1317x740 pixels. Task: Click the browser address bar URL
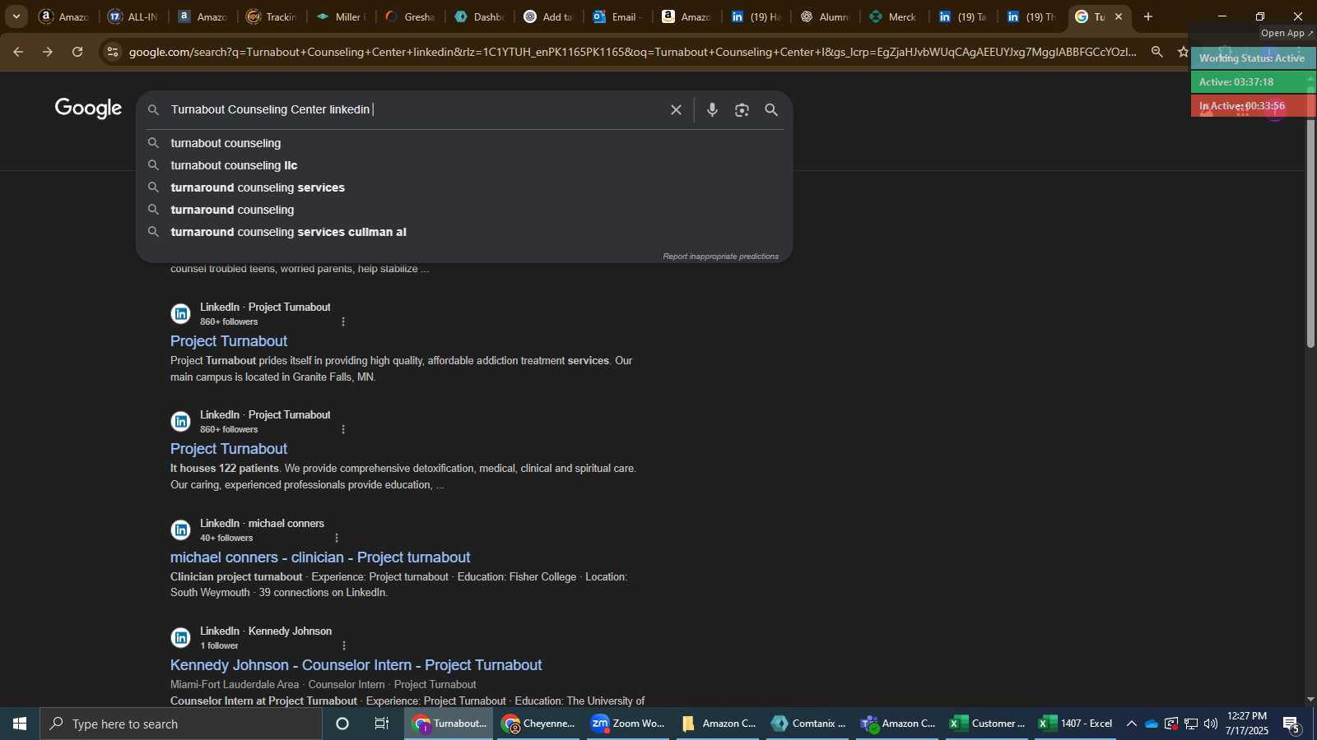632,52
